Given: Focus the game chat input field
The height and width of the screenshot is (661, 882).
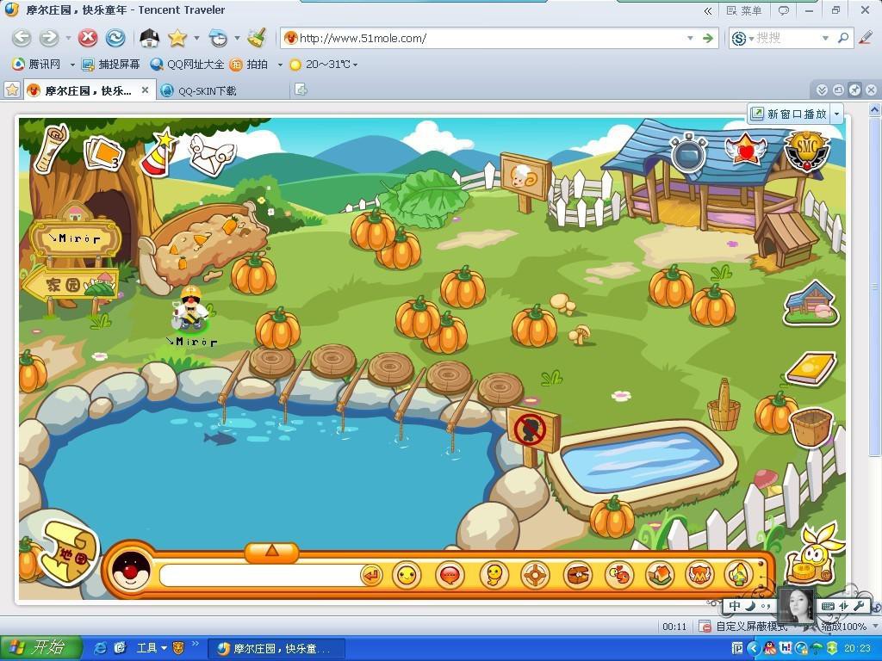Looking at the screenshot, I should click(x=260, y=576).
